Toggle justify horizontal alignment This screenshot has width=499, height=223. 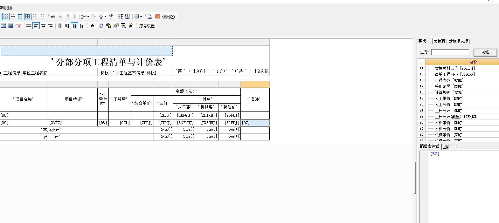pyautogui.click(x=29, y=26)
